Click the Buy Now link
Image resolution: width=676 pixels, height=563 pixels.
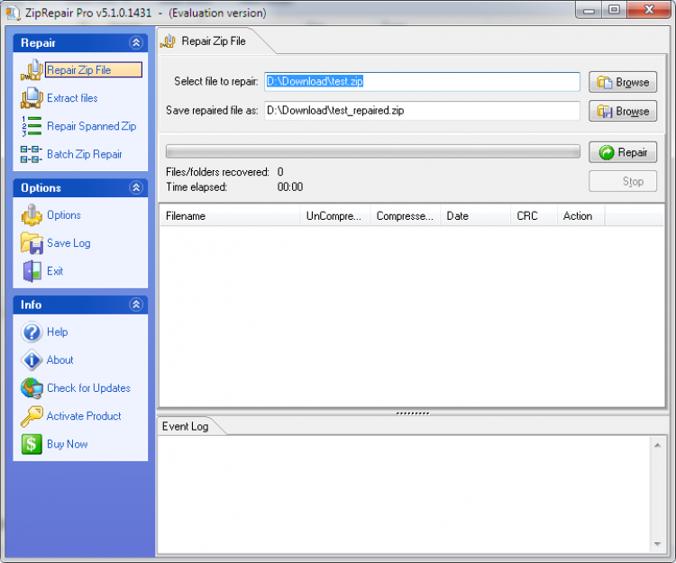[x=68, y=444]
